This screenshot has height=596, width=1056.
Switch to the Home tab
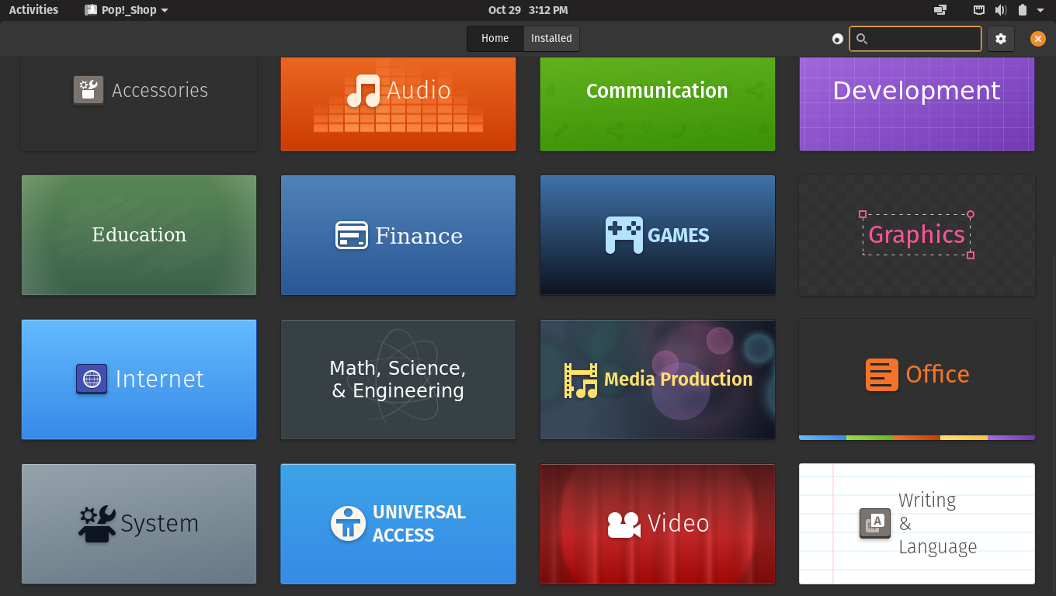point(495,39)
